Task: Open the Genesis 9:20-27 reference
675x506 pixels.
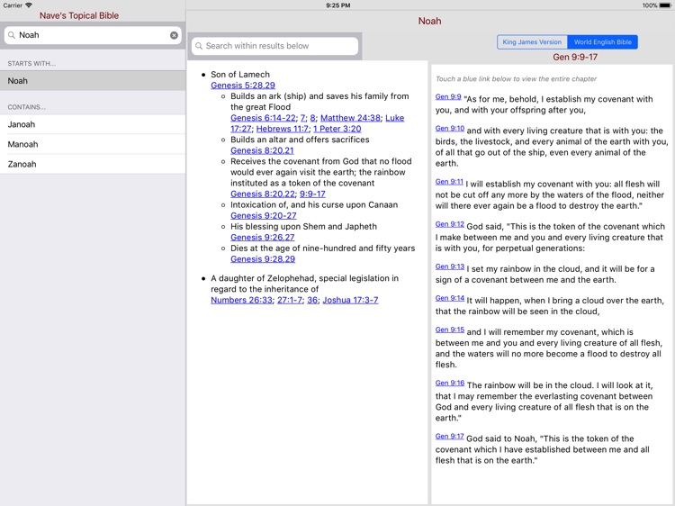Action: tap(264, 216)
